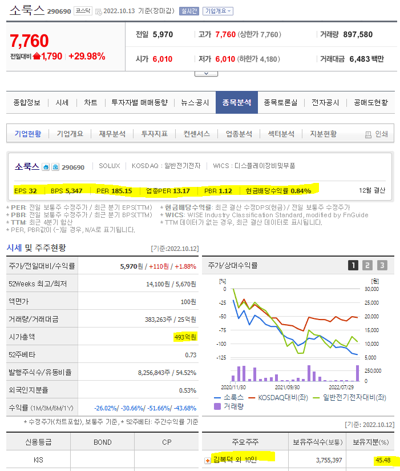The height and width of the screenshot is (471, 400).
Task: Click the 외국인지분율 0.53% value
Action: tap(188, 390)
